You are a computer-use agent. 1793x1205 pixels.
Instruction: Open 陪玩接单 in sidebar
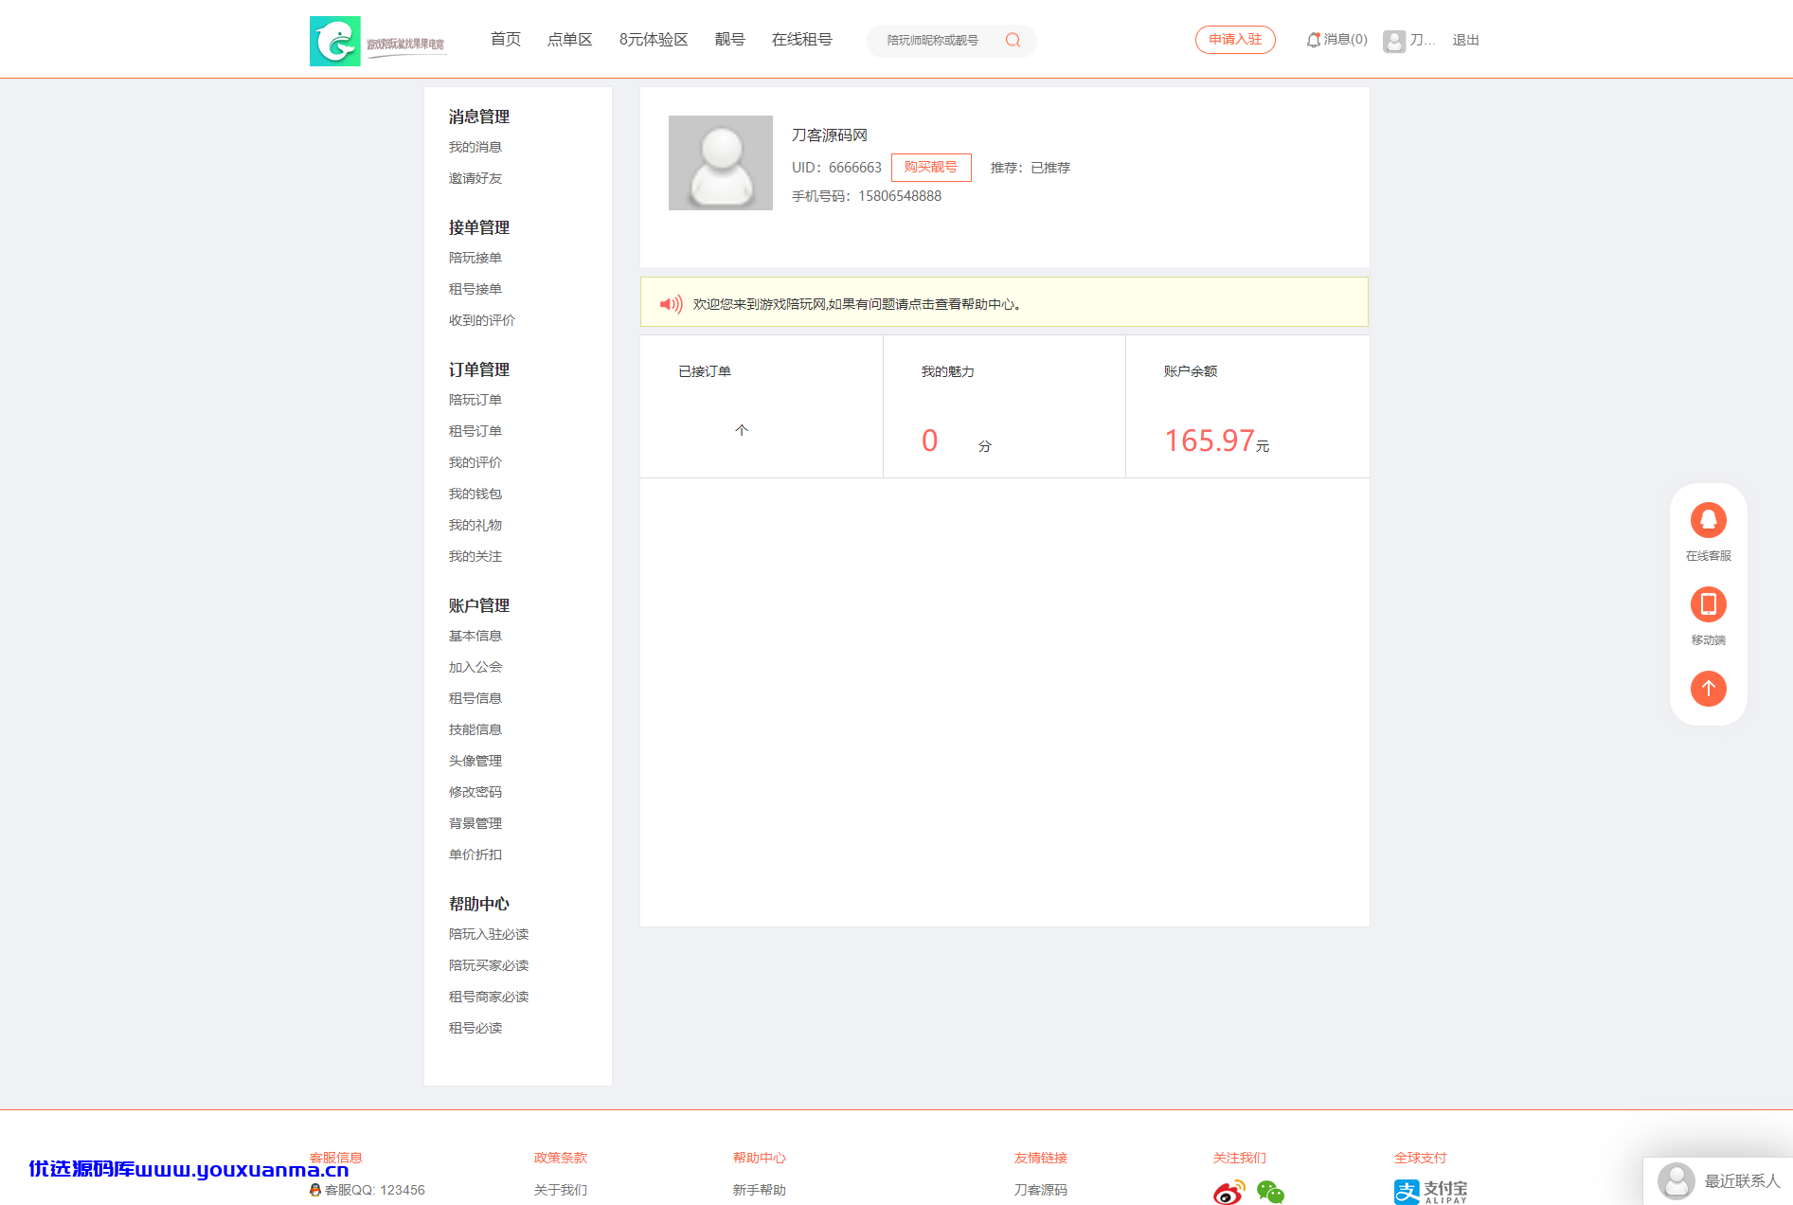coord(475,258)
